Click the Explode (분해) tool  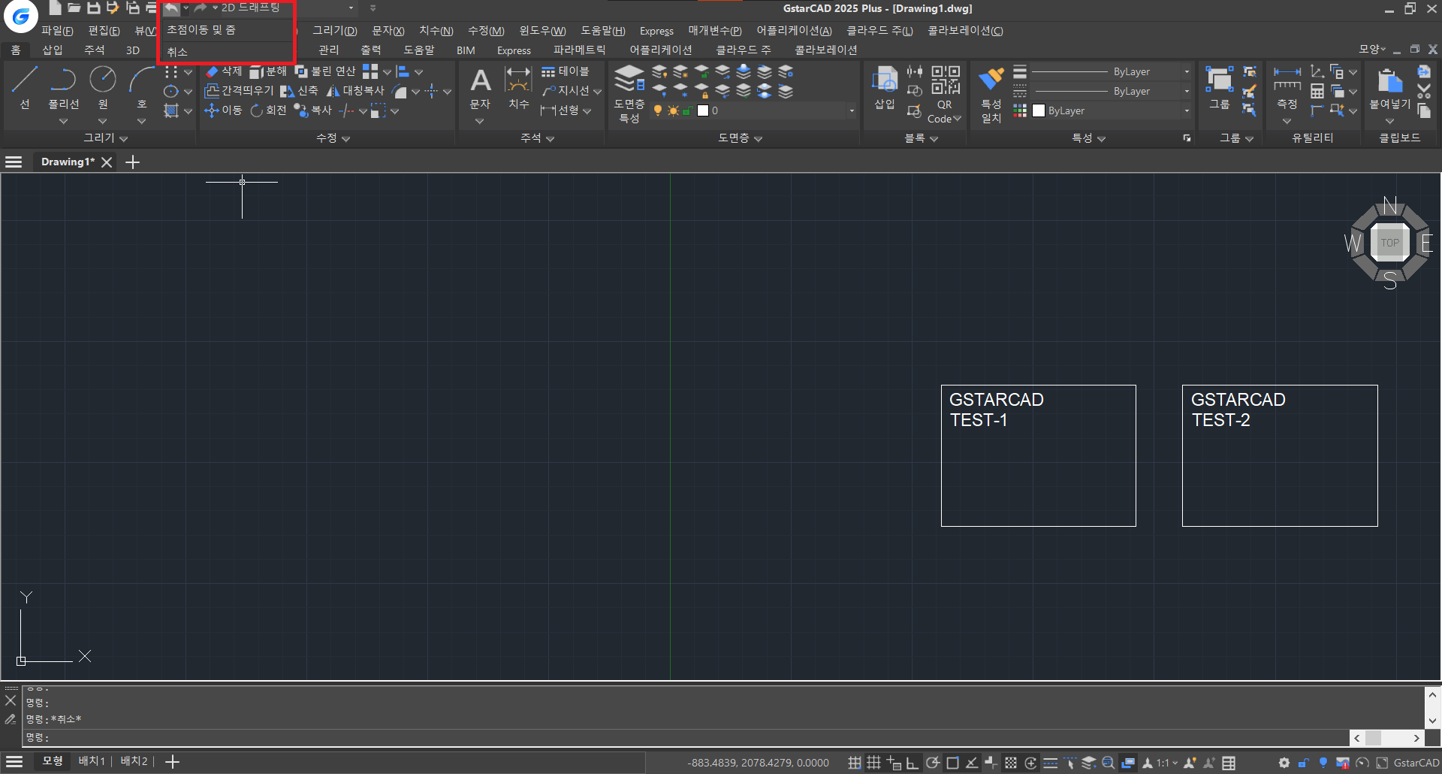268,71
